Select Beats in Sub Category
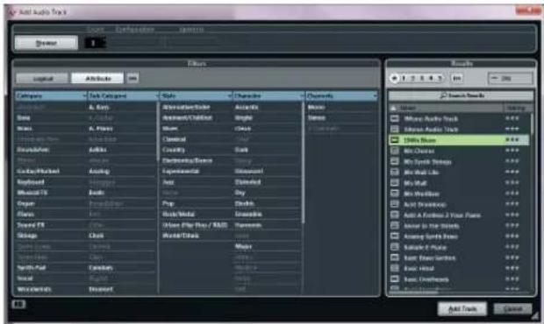The width and height of the screenshot is (544, 324). [97, 193]
